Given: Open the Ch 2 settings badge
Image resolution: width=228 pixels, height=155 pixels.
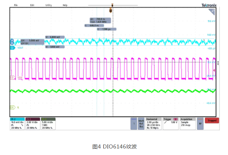Looking at the screenshot, I should point(17,124).
